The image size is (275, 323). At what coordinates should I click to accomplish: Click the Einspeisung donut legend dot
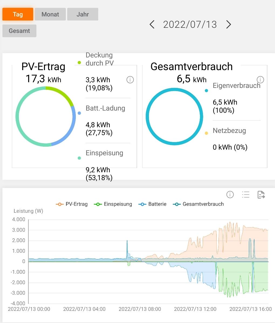click(x=79, y=158)
